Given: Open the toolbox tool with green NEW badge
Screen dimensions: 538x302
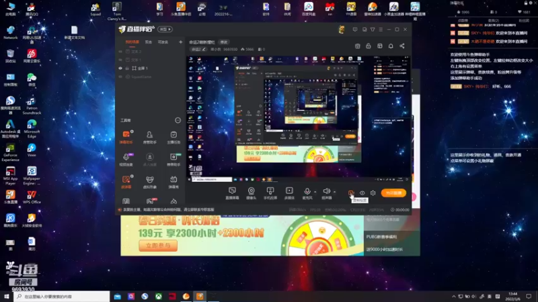Looking at the screenshot, I should [x=174, y=159].
